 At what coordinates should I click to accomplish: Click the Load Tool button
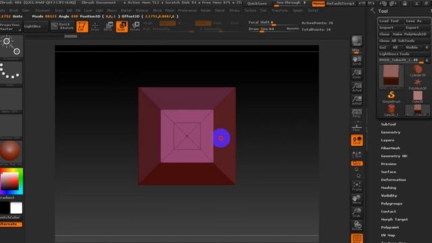[x=391, y=21]
